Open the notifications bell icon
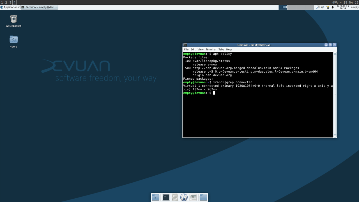Viewport: 359px width, 202px height. pos(333,7)
